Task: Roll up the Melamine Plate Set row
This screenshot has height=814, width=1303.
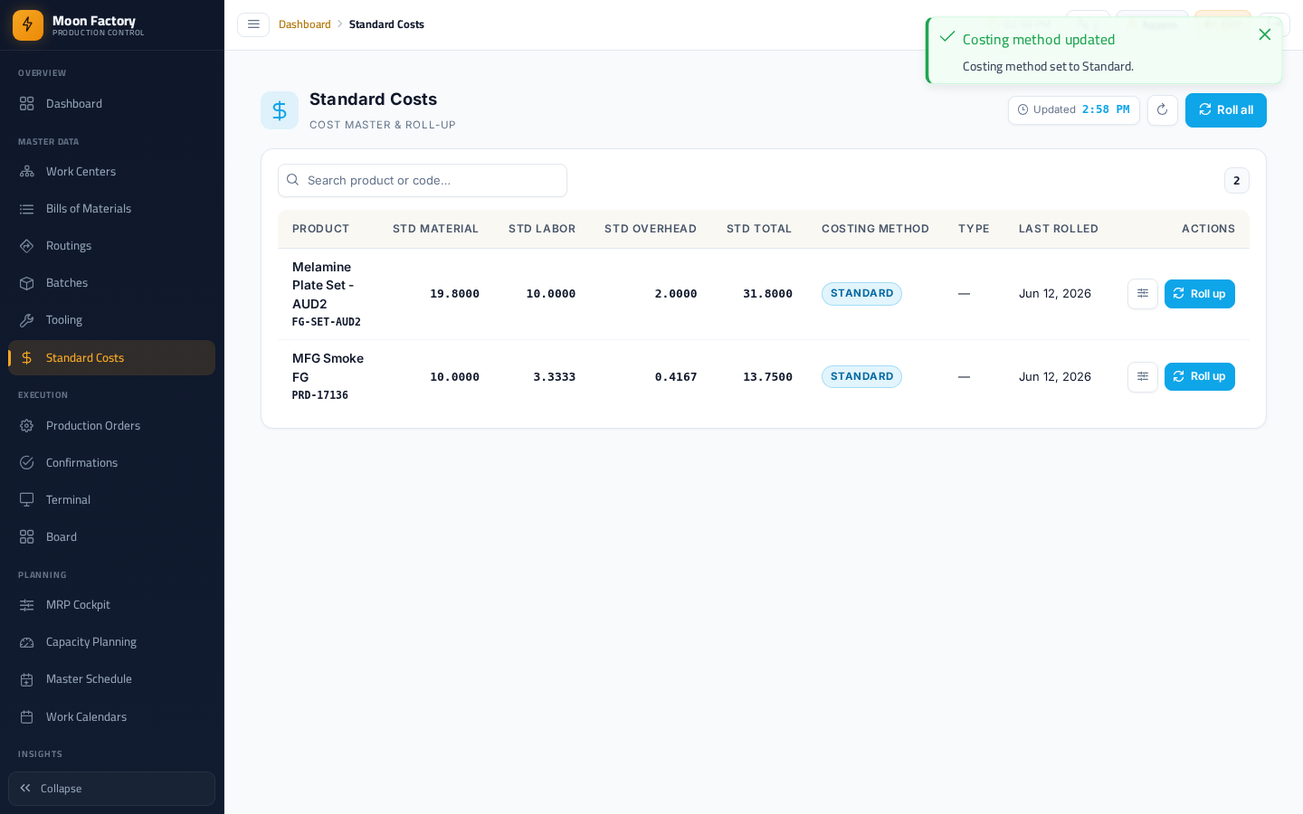Action: click(x=1200, y=294)
